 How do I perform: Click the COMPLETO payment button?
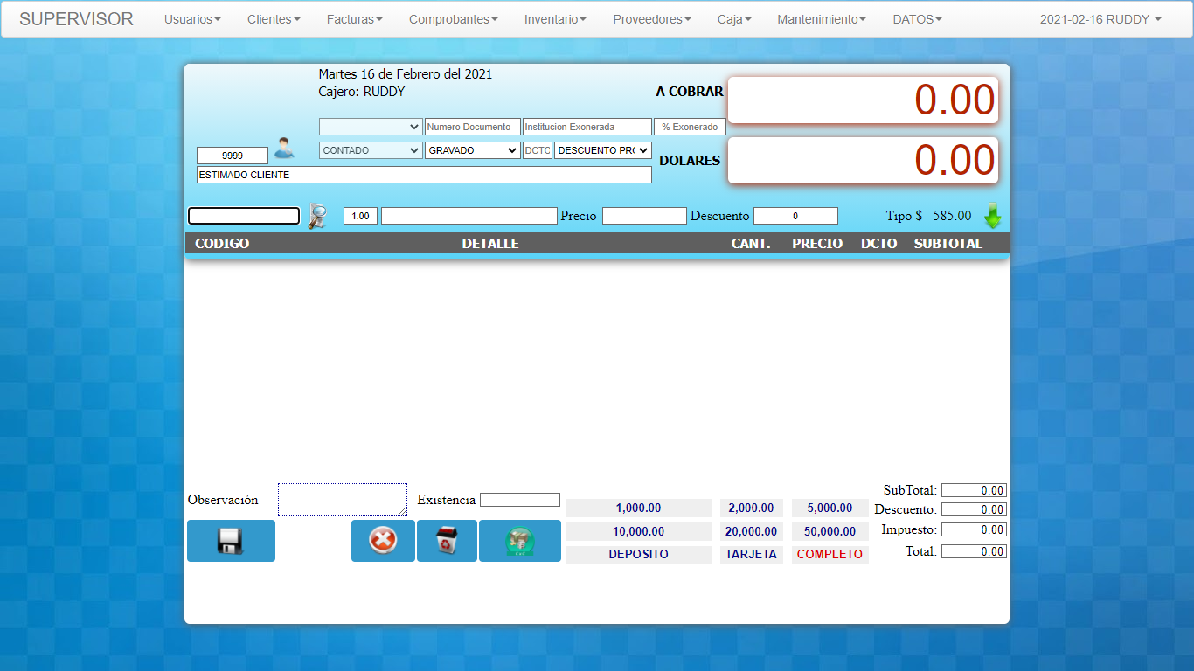point(830,555)
